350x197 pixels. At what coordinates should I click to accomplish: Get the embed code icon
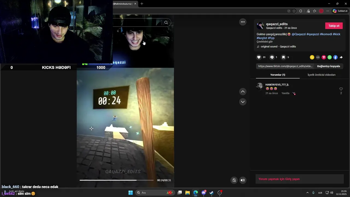tap(318, 57)
